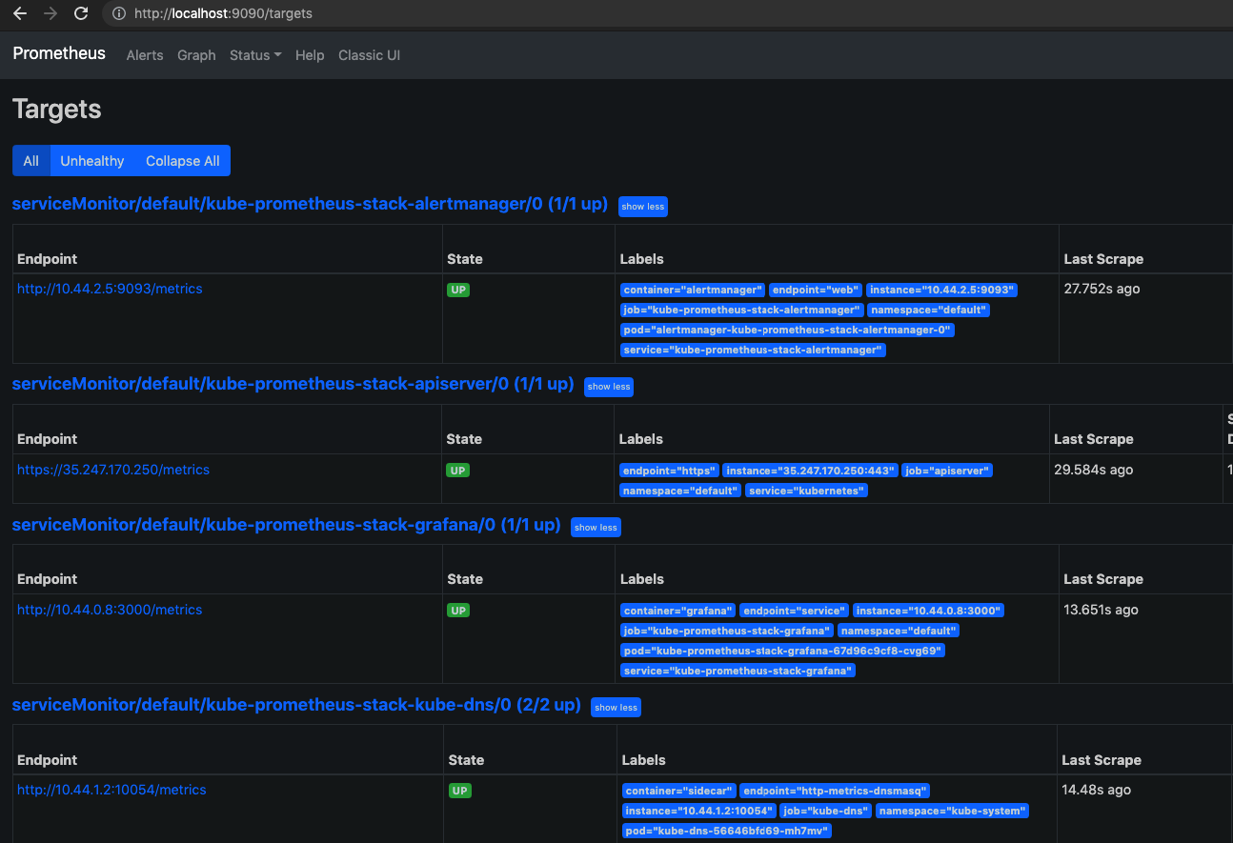This screenshot has height=843, width=1233.
Task: Click the browser forward arrow
Action: [x=51, y=14]
